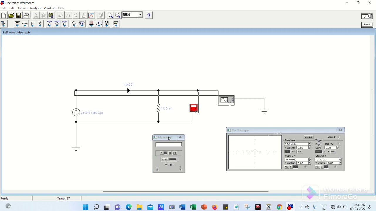The image size is (376, 211).
Task: Open the Miscellaneous parts bin
Action: (107, 24)
